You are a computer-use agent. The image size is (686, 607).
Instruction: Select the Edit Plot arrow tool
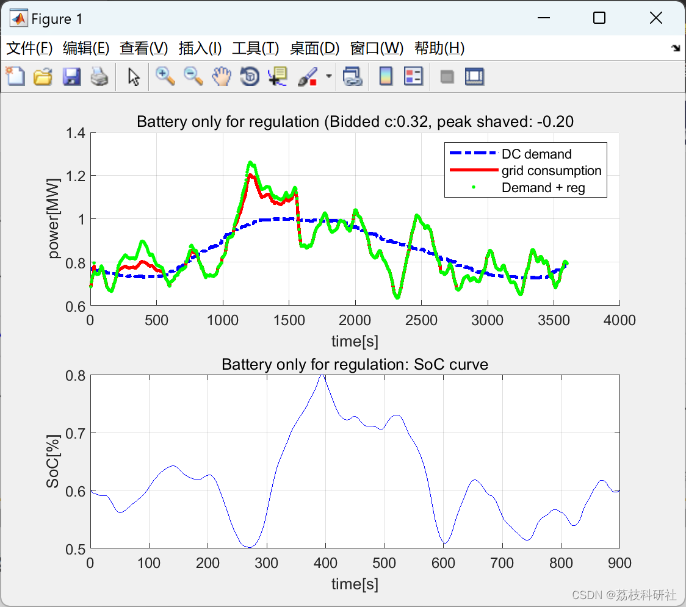coord(134,76)
